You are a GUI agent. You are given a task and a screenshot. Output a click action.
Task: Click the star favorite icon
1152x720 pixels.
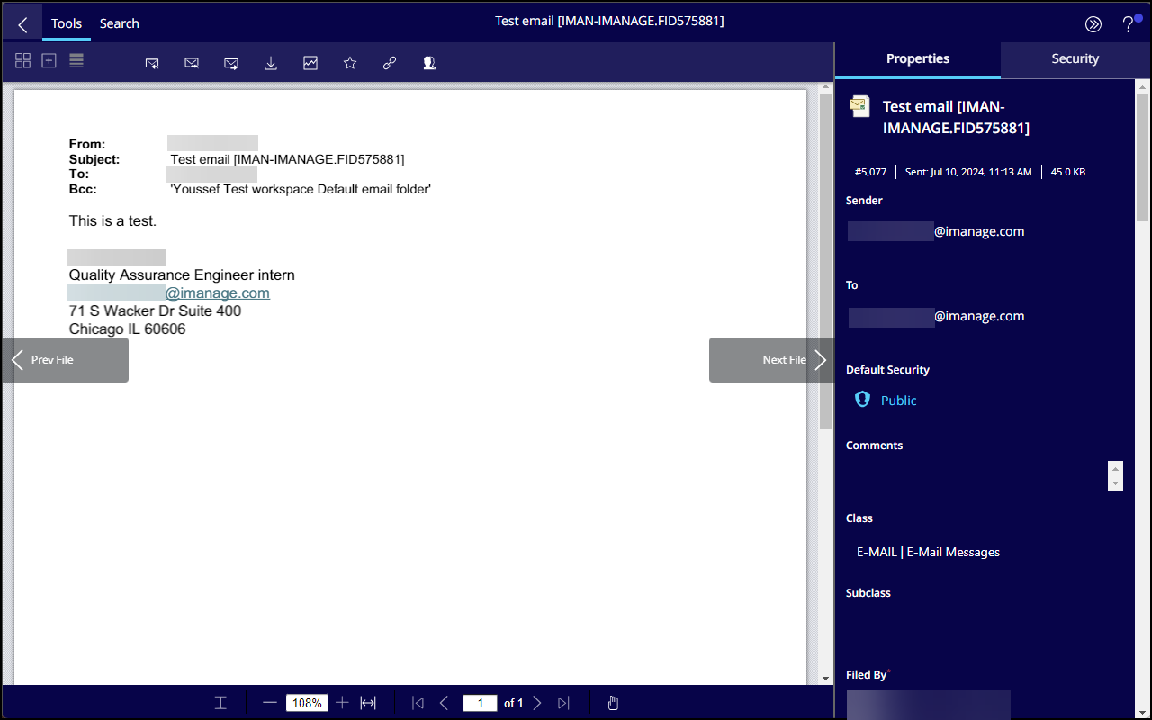pos(350,63)
